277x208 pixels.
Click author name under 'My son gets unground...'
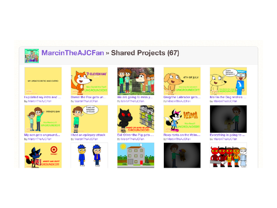[40, 139]
